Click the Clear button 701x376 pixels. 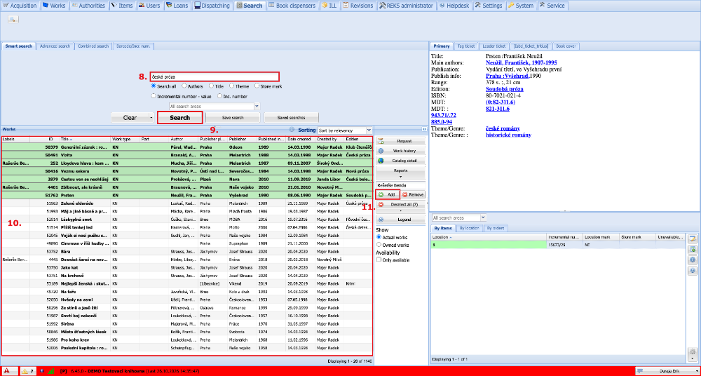coord(130,118)
